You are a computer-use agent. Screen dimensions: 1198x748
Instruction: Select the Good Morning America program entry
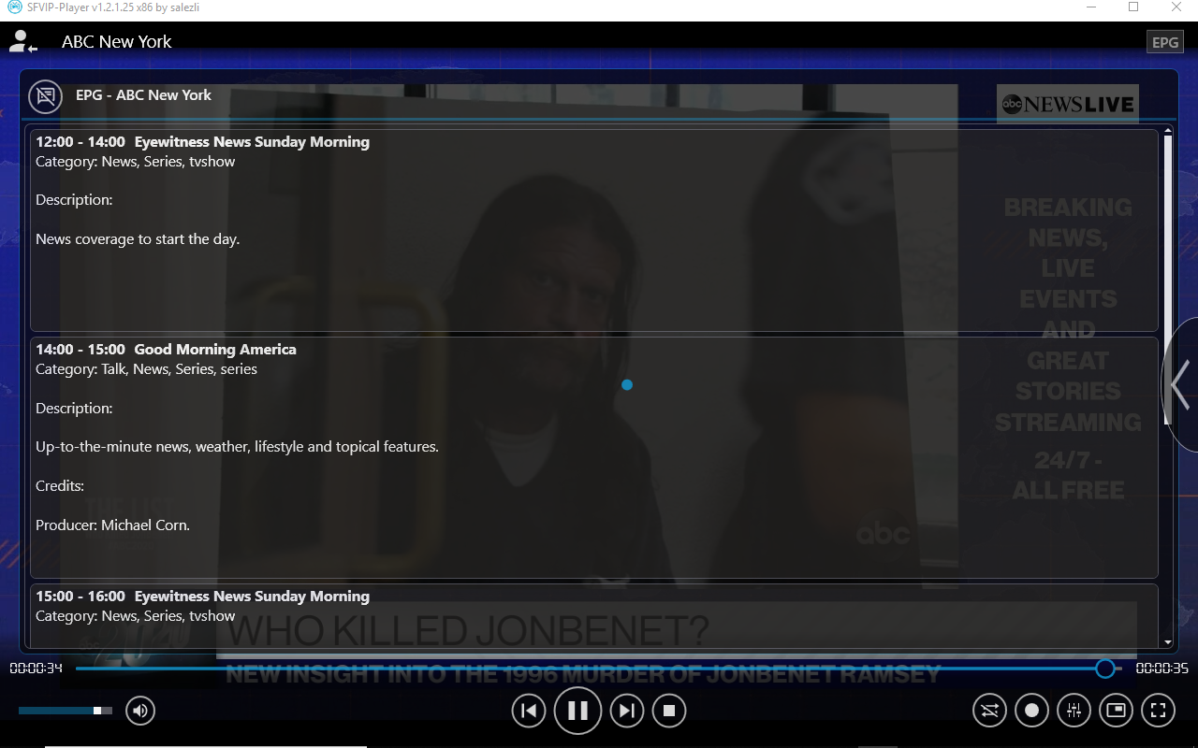[x=594, y=457]
